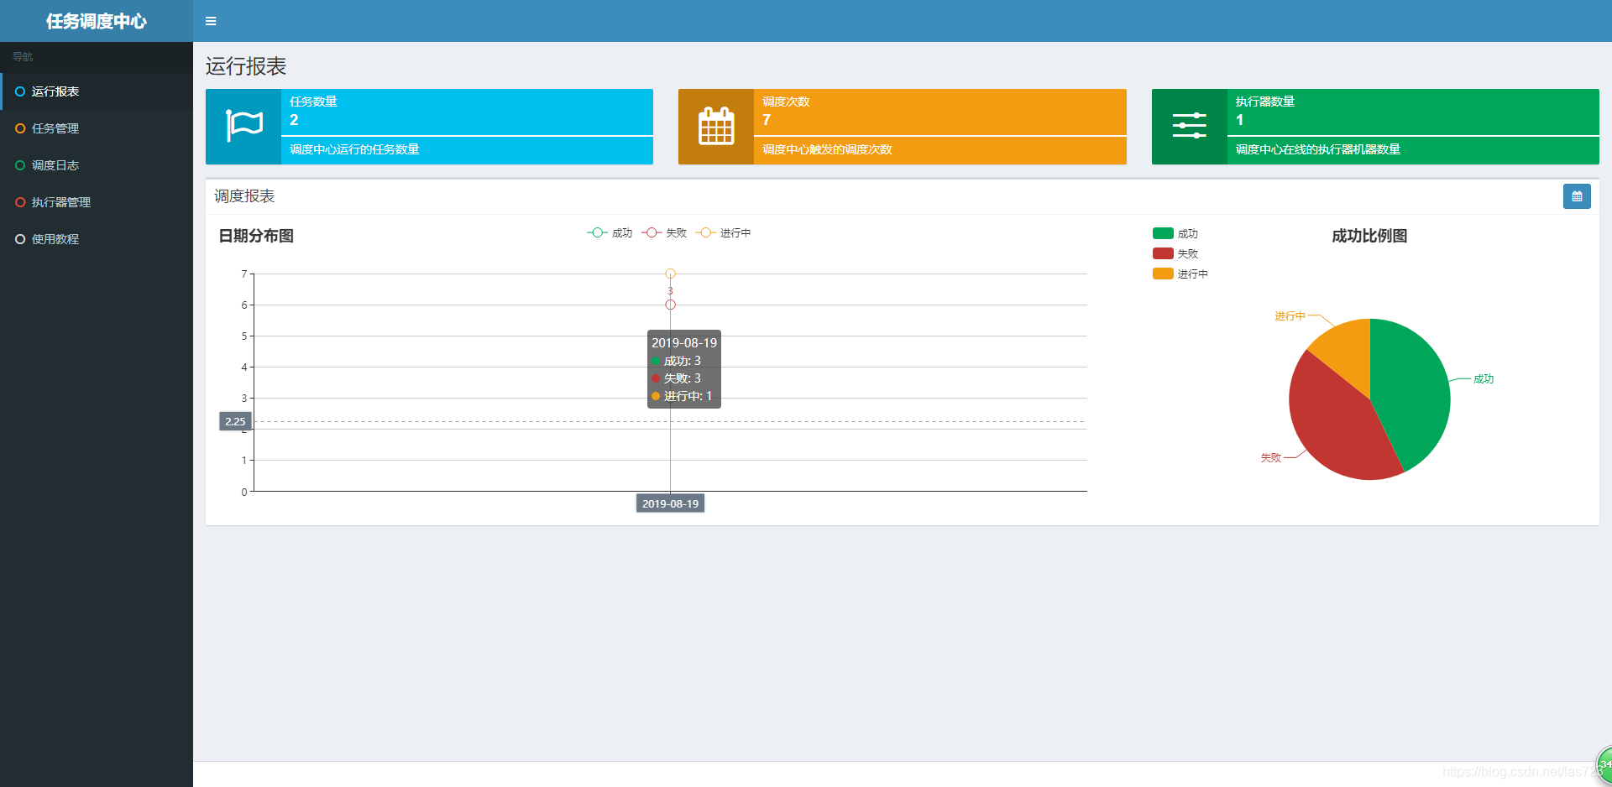Viewport: 1612px width, 787px height.
Task: Open 使用教程 from the sidebar
Action: tap(97, 239)
